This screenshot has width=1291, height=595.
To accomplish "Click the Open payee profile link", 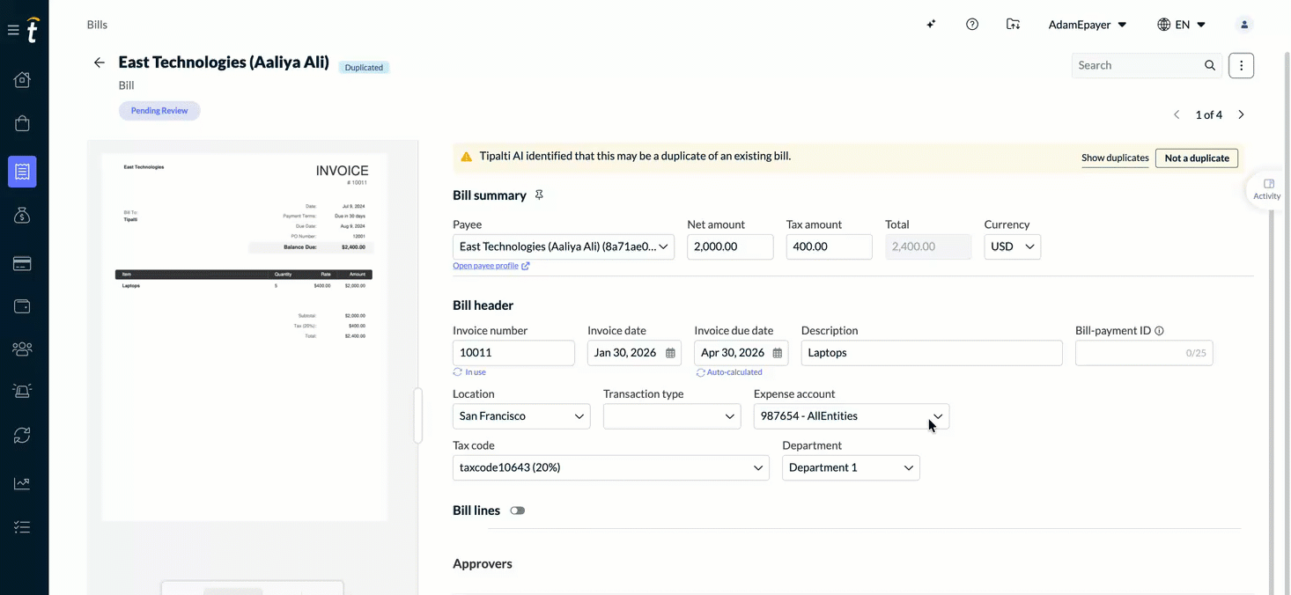I will coord(491,266).
